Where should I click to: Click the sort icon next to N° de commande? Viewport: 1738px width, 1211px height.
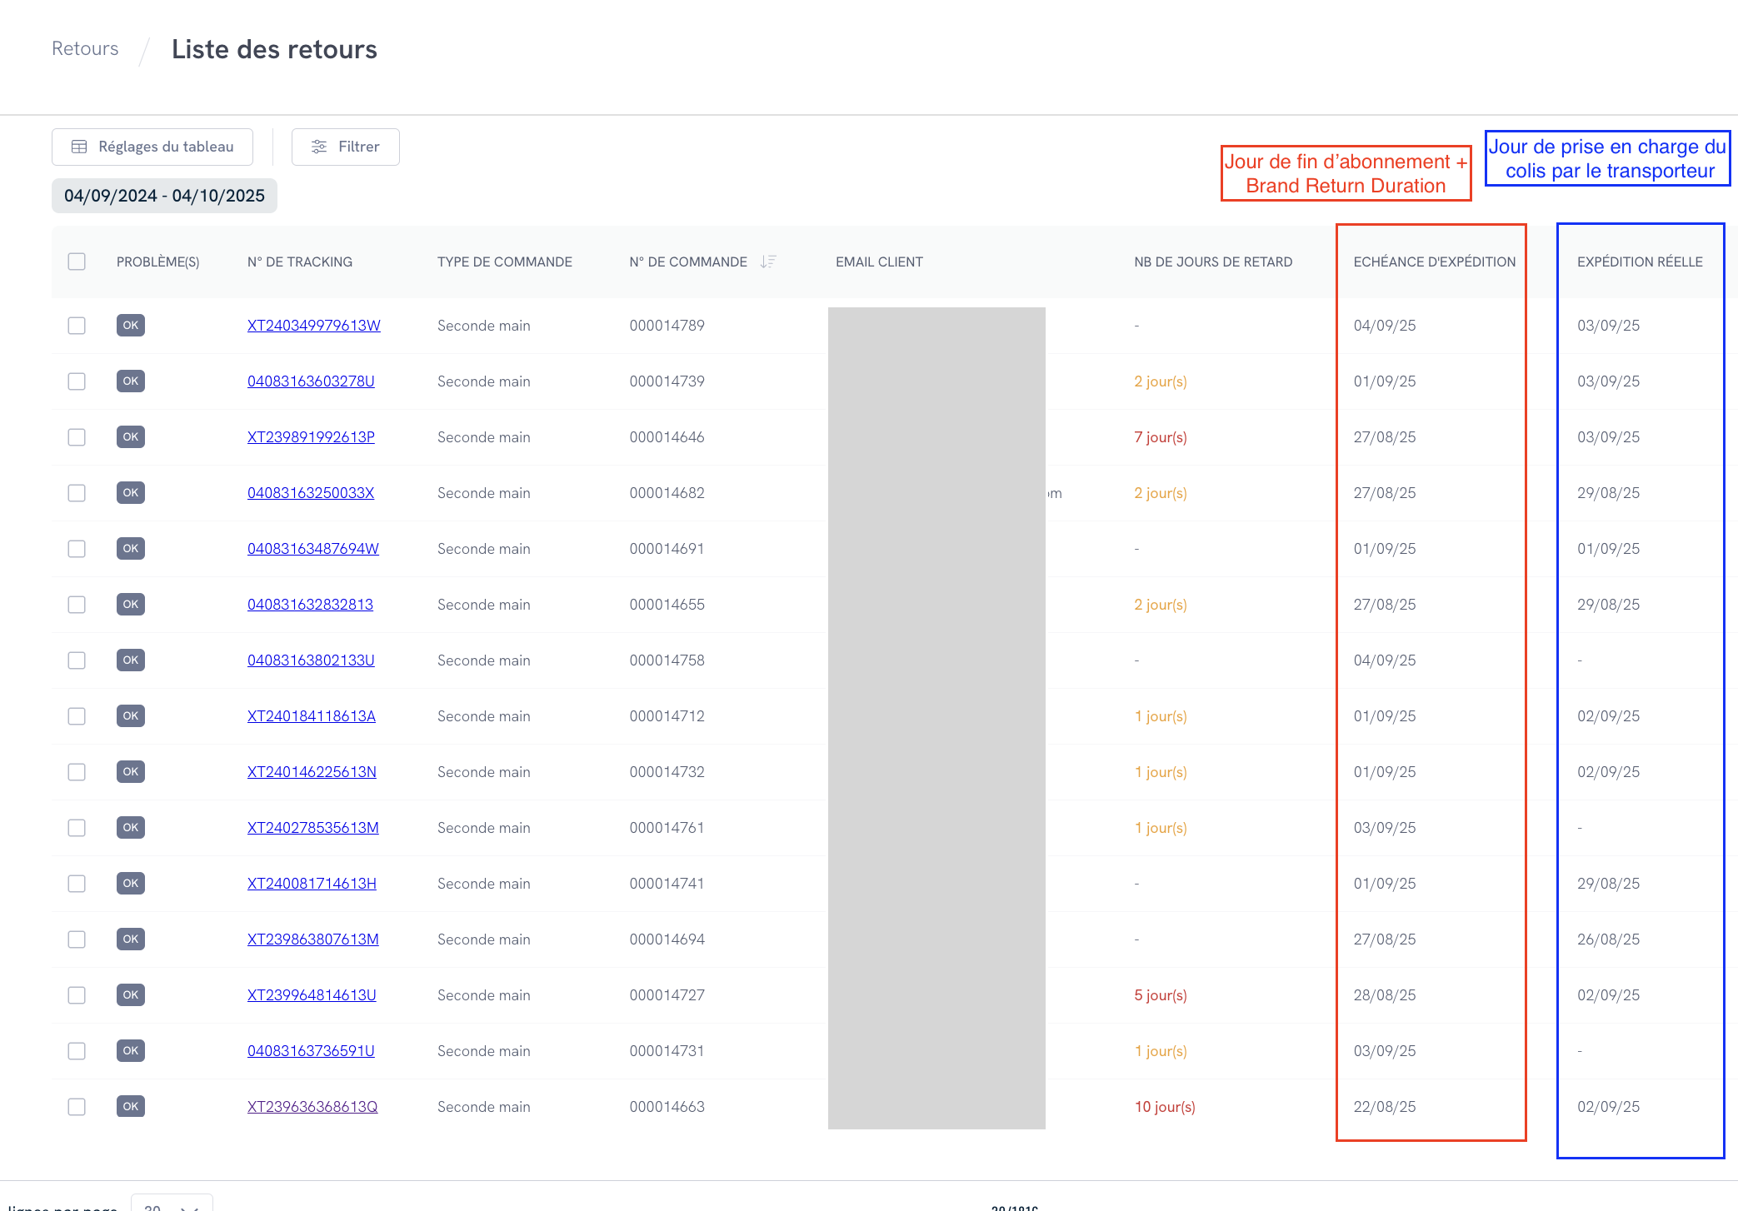tap(768, 262)
